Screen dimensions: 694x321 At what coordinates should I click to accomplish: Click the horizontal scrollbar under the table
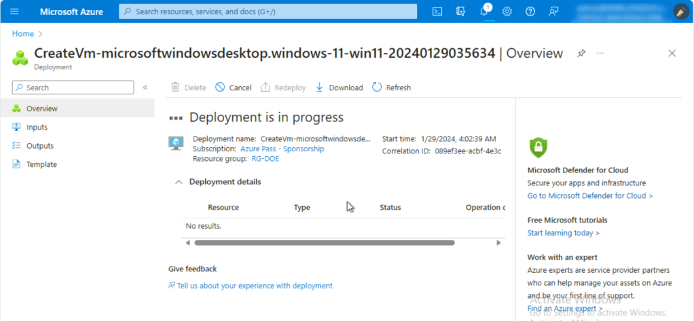tap(324, 242)
